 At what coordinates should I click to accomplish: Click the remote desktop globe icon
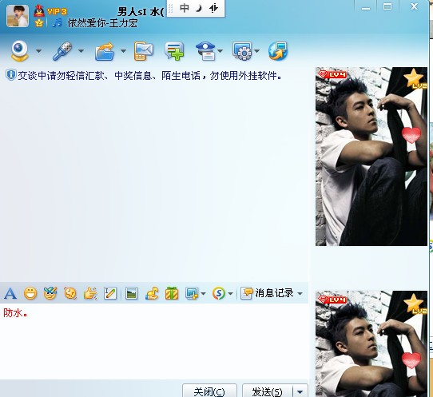point(278,51)
